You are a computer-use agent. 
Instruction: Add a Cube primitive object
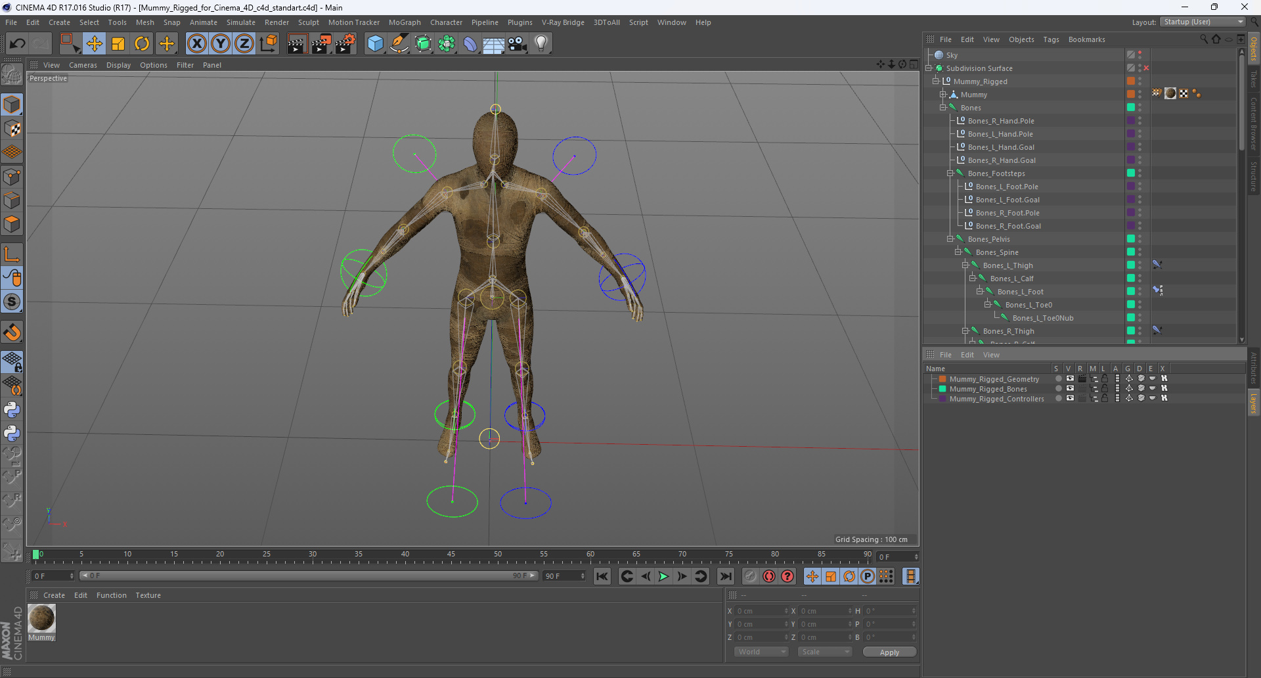[x=375, y=44]
